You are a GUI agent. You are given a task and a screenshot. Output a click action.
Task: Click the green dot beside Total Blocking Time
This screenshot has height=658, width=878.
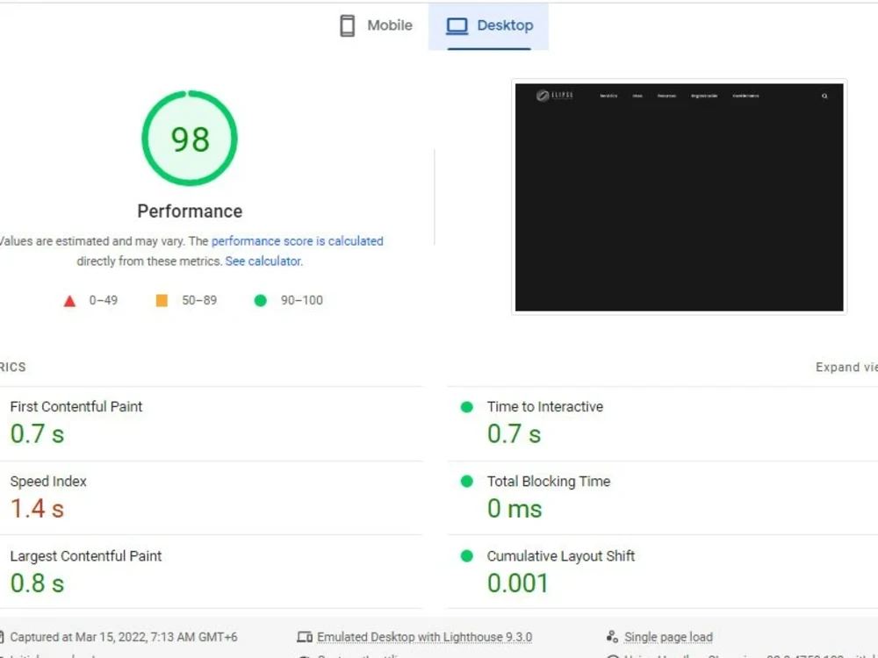pos(466,481)
